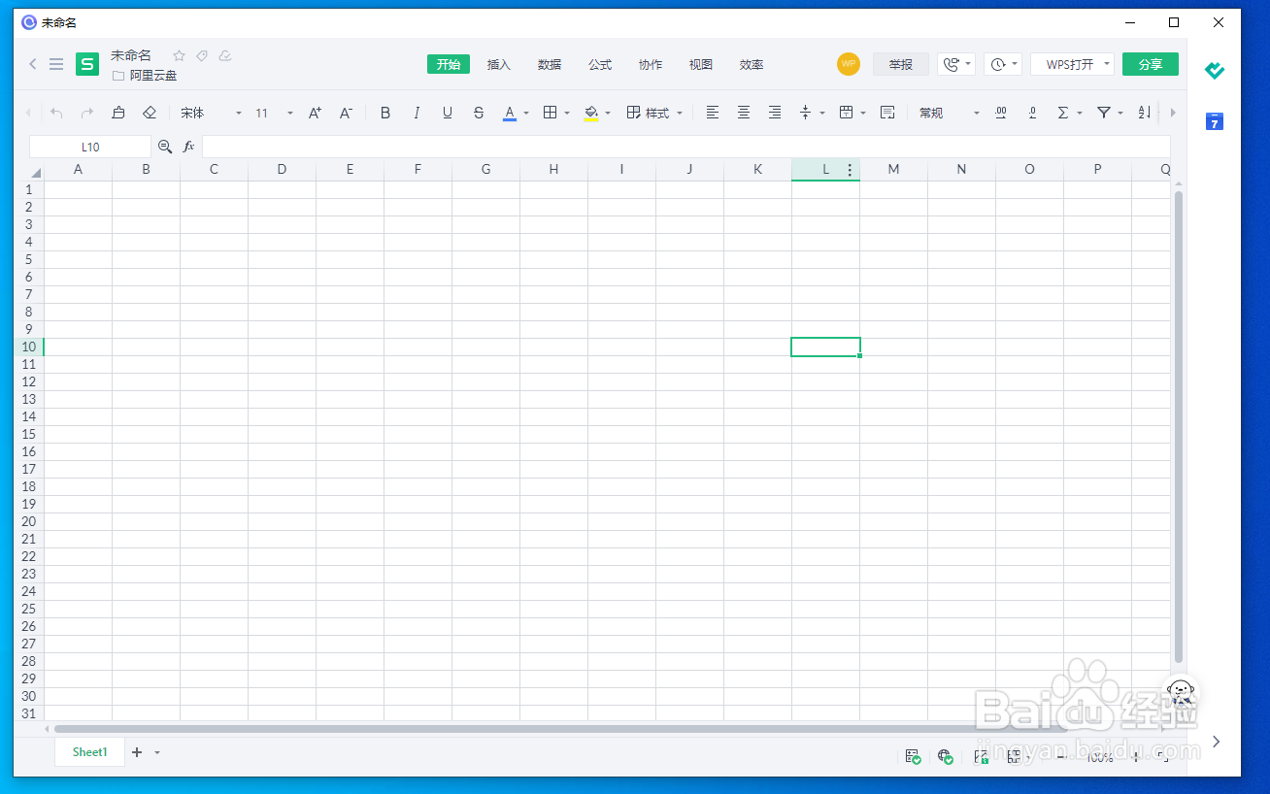Align text left
The width and height of the screenshot is (1270, 794).
coord(713,113)
